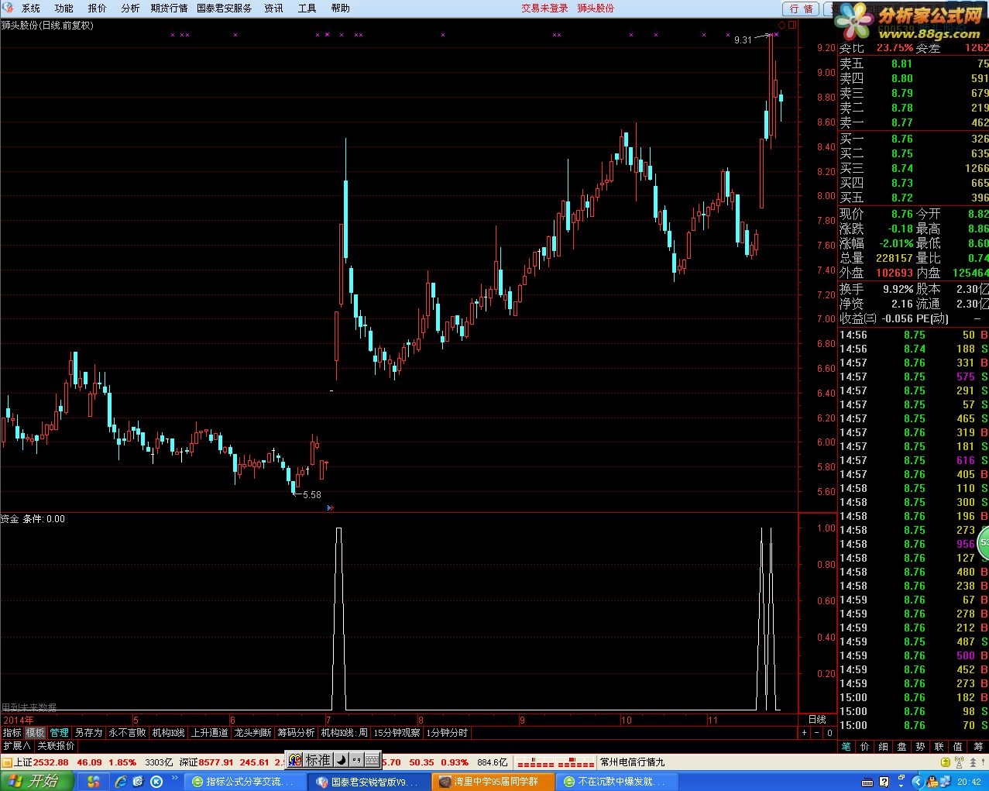The width and height of the screenshot is (989, 791).
Task: Select the 筹 tab in the side panel
Action: point(978,746)
